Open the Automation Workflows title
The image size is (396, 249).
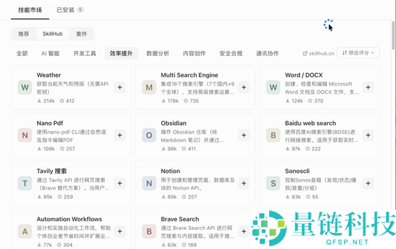point(69,219)
